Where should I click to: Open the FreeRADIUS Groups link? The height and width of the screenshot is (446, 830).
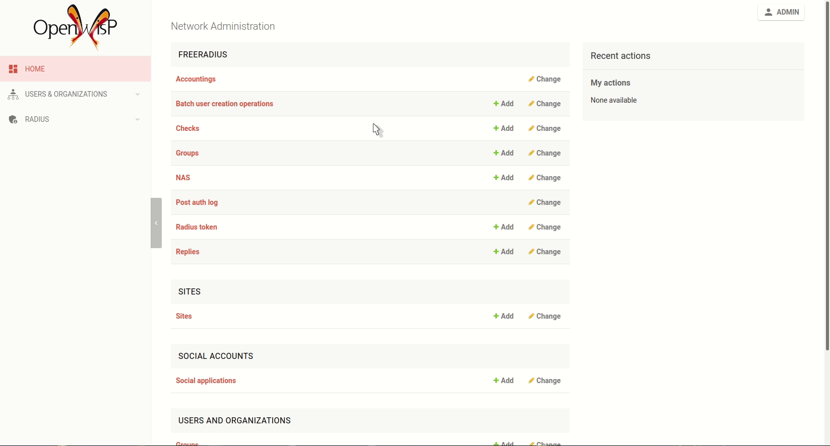click(187, 153)
